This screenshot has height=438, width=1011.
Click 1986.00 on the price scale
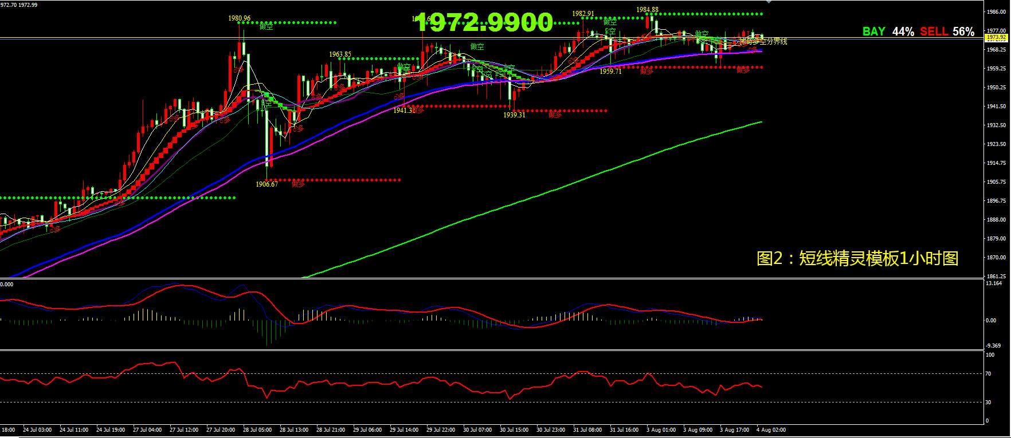(x=997, y=11)
